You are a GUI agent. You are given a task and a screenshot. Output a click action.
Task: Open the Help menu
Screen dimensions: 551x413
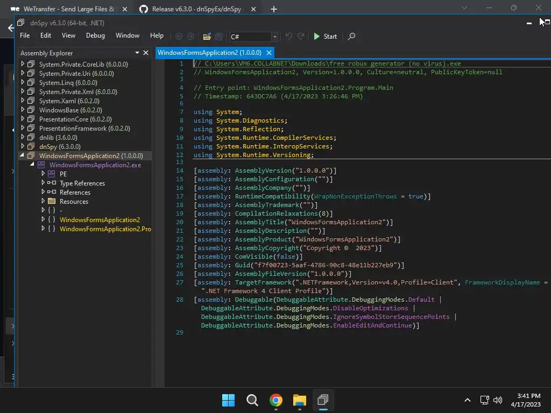pos(157,35)
